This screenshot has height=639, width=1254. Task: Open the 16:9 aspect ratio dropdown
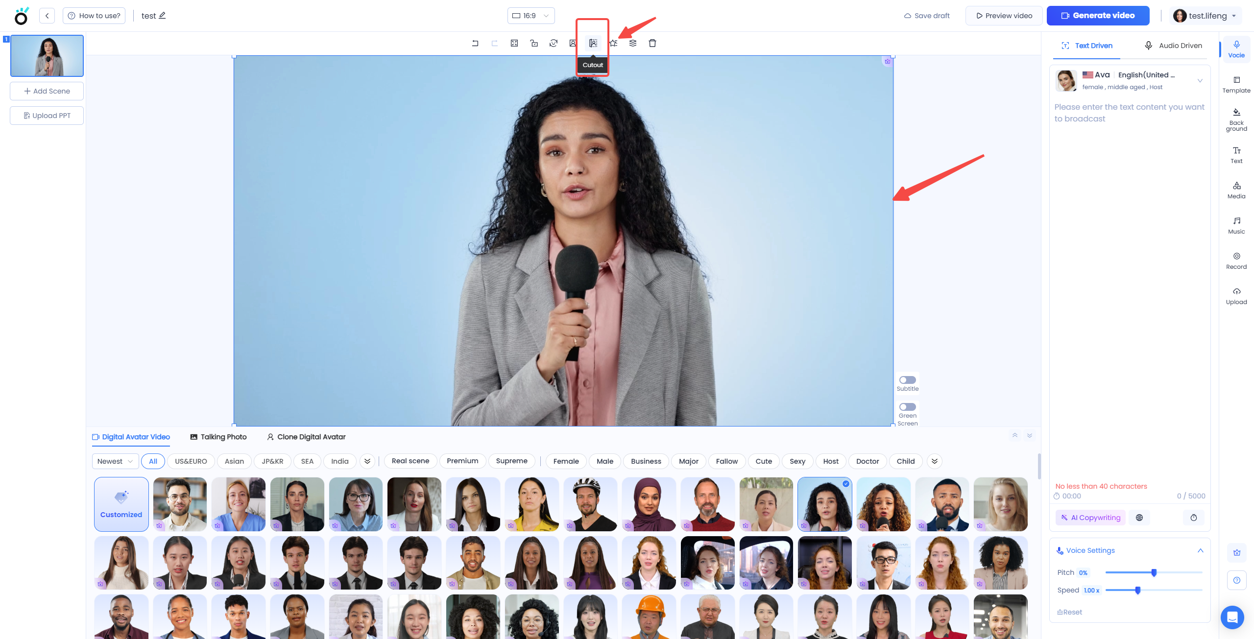pyautogui.click(x=531, y=16)
